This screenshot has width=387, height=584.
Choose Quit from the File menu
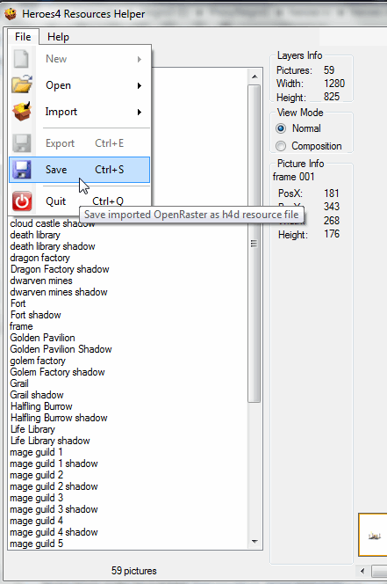[x=80, y=201]
